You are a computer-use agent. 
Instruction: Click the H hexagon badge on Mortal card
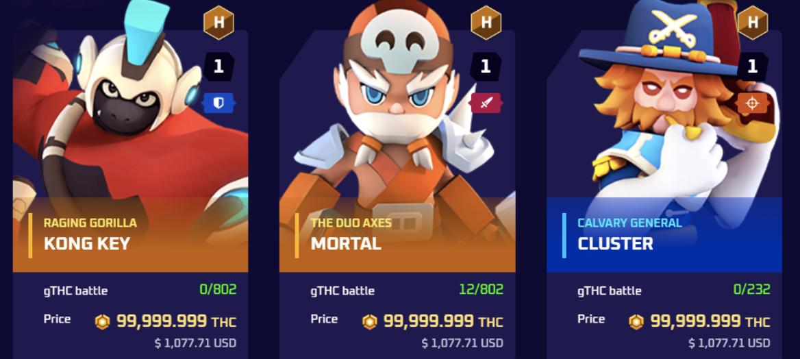pyautogui.click(x=486, y=23)
